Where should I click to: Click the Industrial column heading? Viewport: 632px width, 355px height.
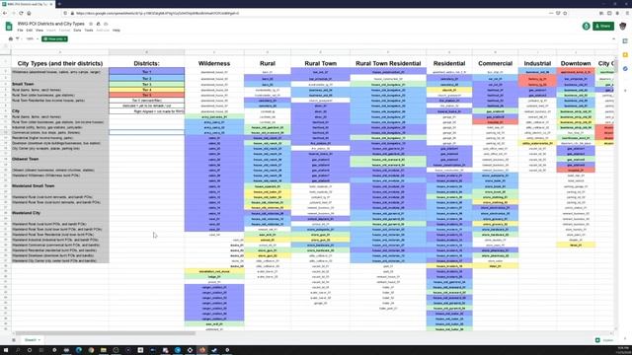click(537, 63)
